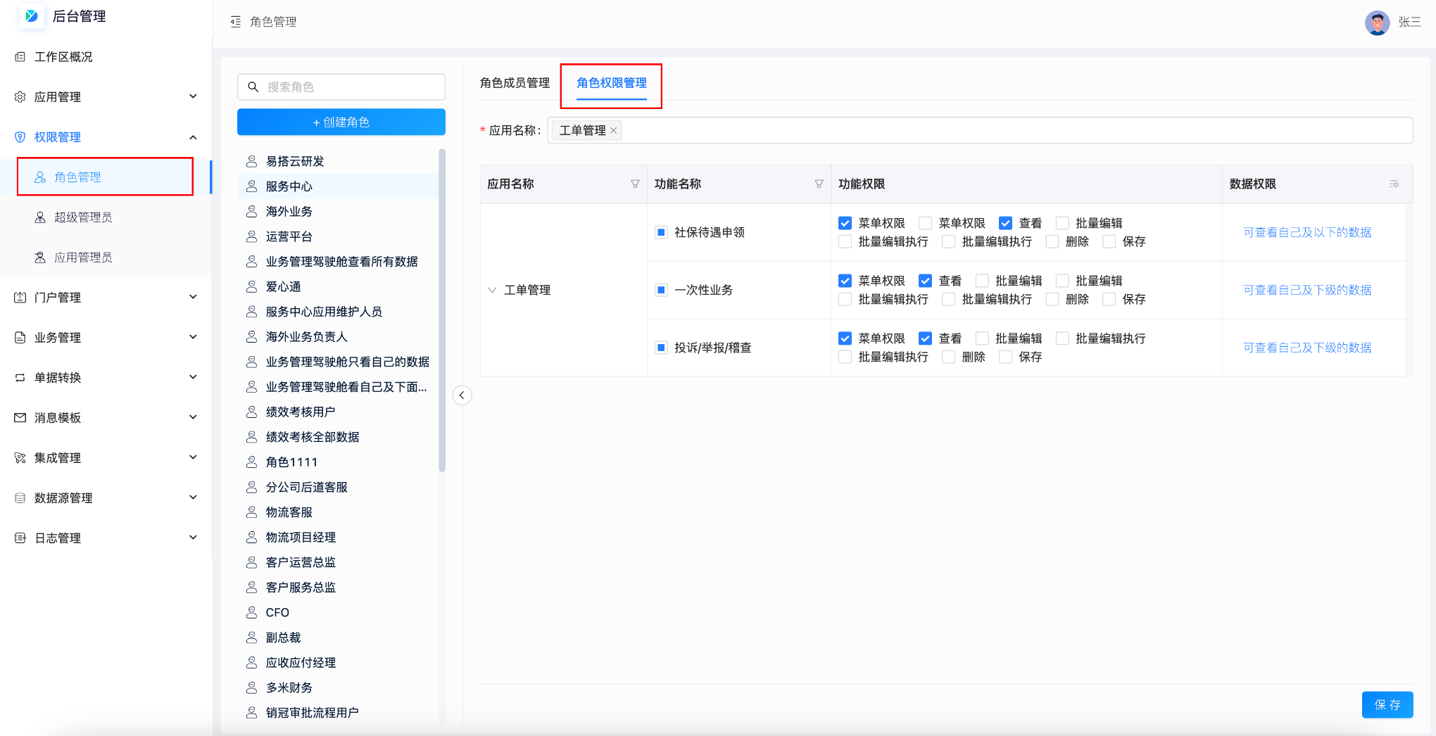Click the filter icon in 应用名称 column header
Viewport: 1436px width, 736px height.
point(635,184)
